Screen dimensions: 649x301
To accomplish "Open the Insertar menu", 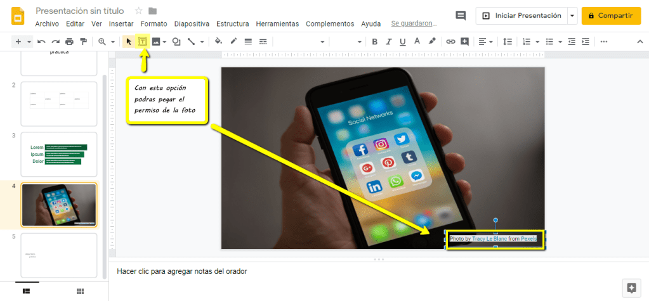I will pos(121,23).
